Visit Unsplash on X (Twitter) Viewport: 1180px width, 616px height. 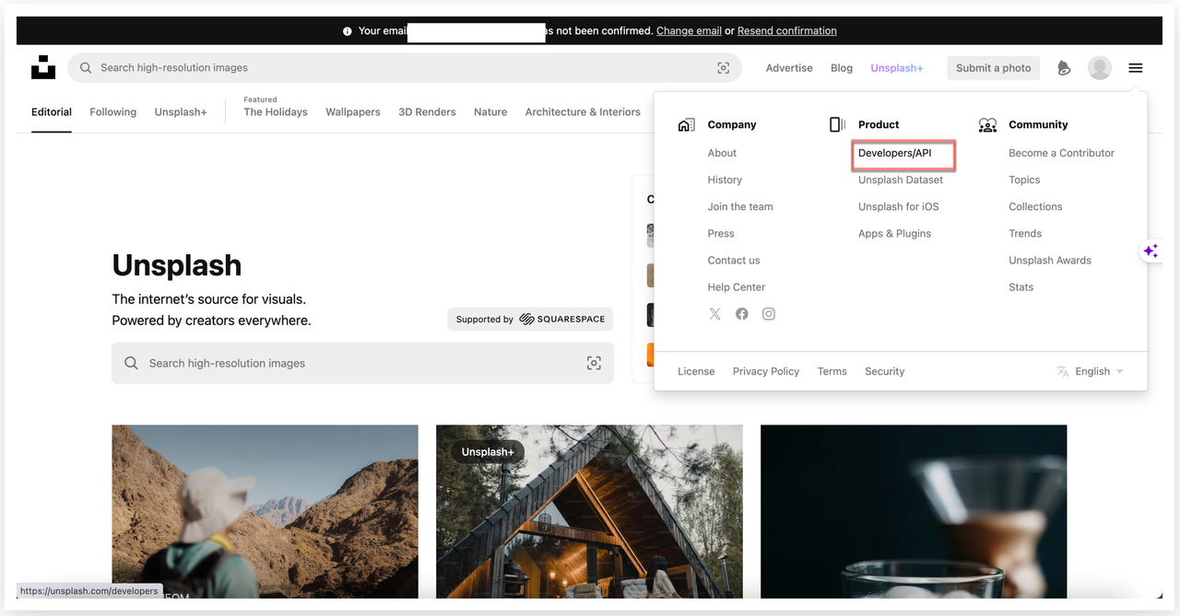click(x=714, y=314)
